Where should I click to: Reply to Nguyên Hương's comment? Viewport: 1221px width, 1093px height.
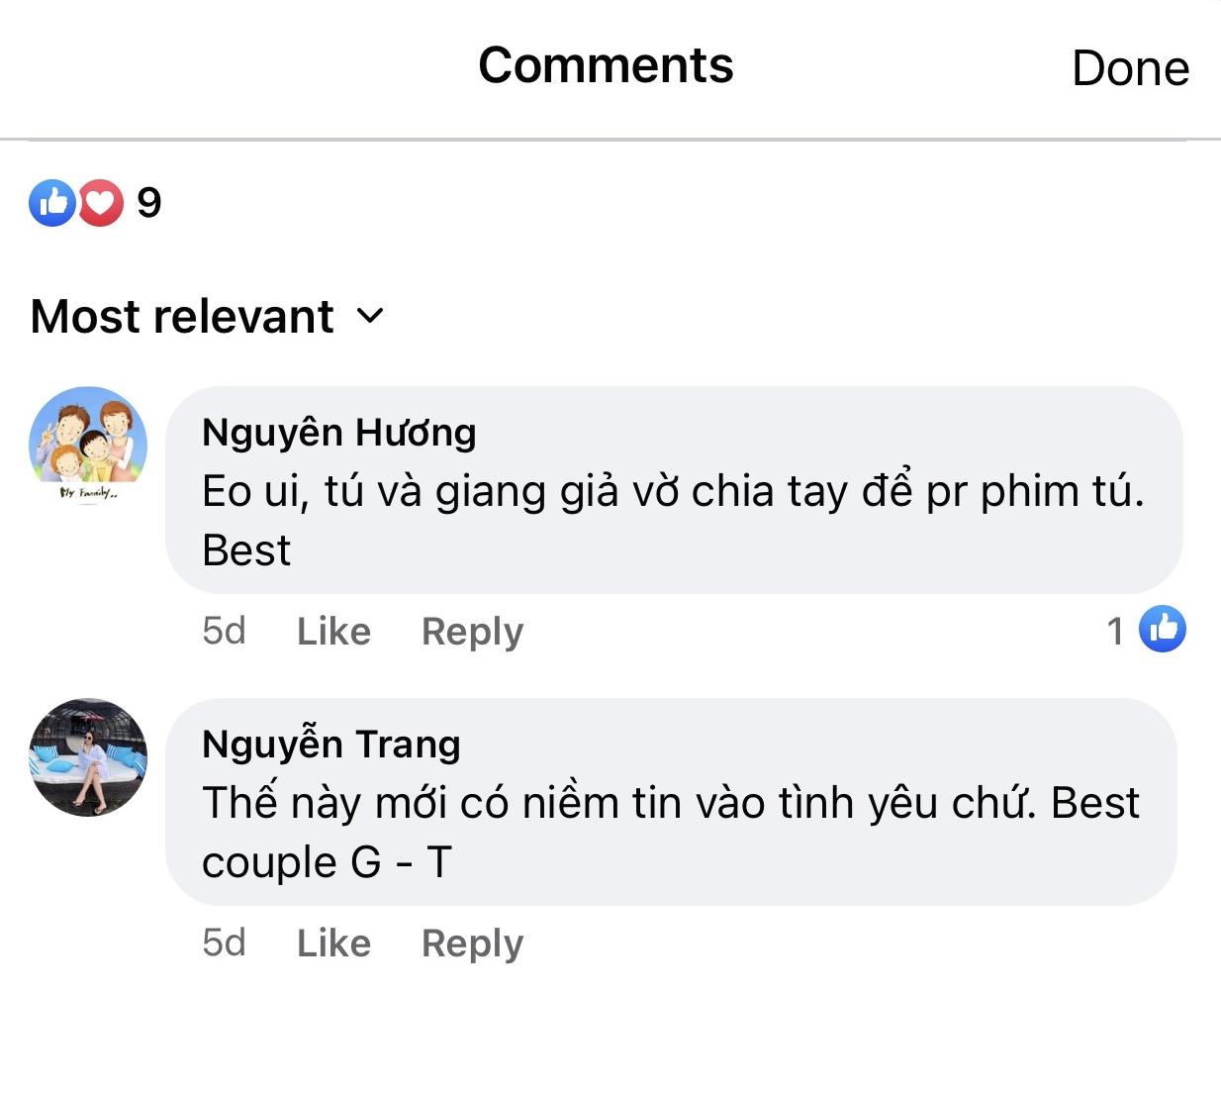(x=471, y=631)
